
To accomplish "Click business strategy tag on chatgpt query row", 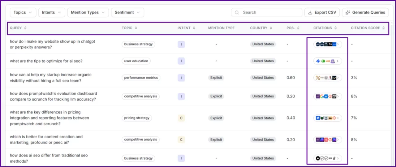I will pyautogui.click(x=138, y=44).
